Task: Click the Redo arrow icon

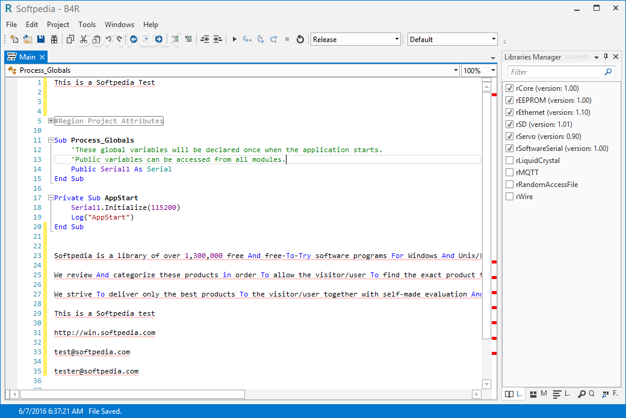Action: click(119, 39)
